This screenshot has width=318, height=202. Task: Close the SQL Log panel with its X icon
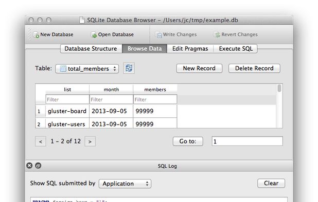[x=29, y=166]
